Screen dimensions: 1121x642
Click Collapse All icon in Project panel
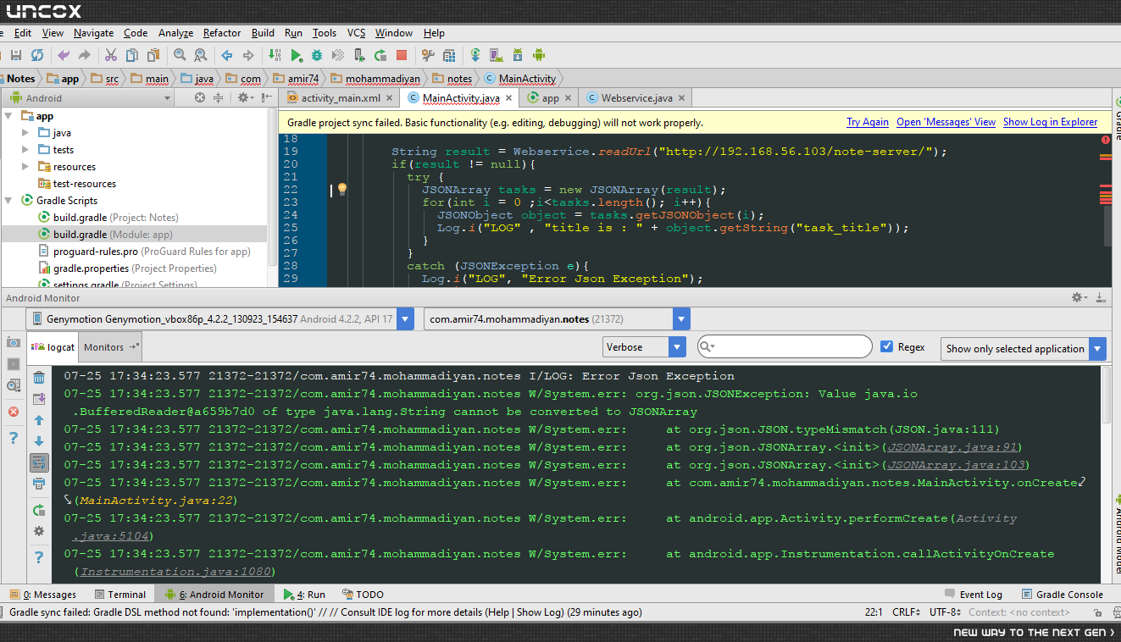tap(218, 98)
